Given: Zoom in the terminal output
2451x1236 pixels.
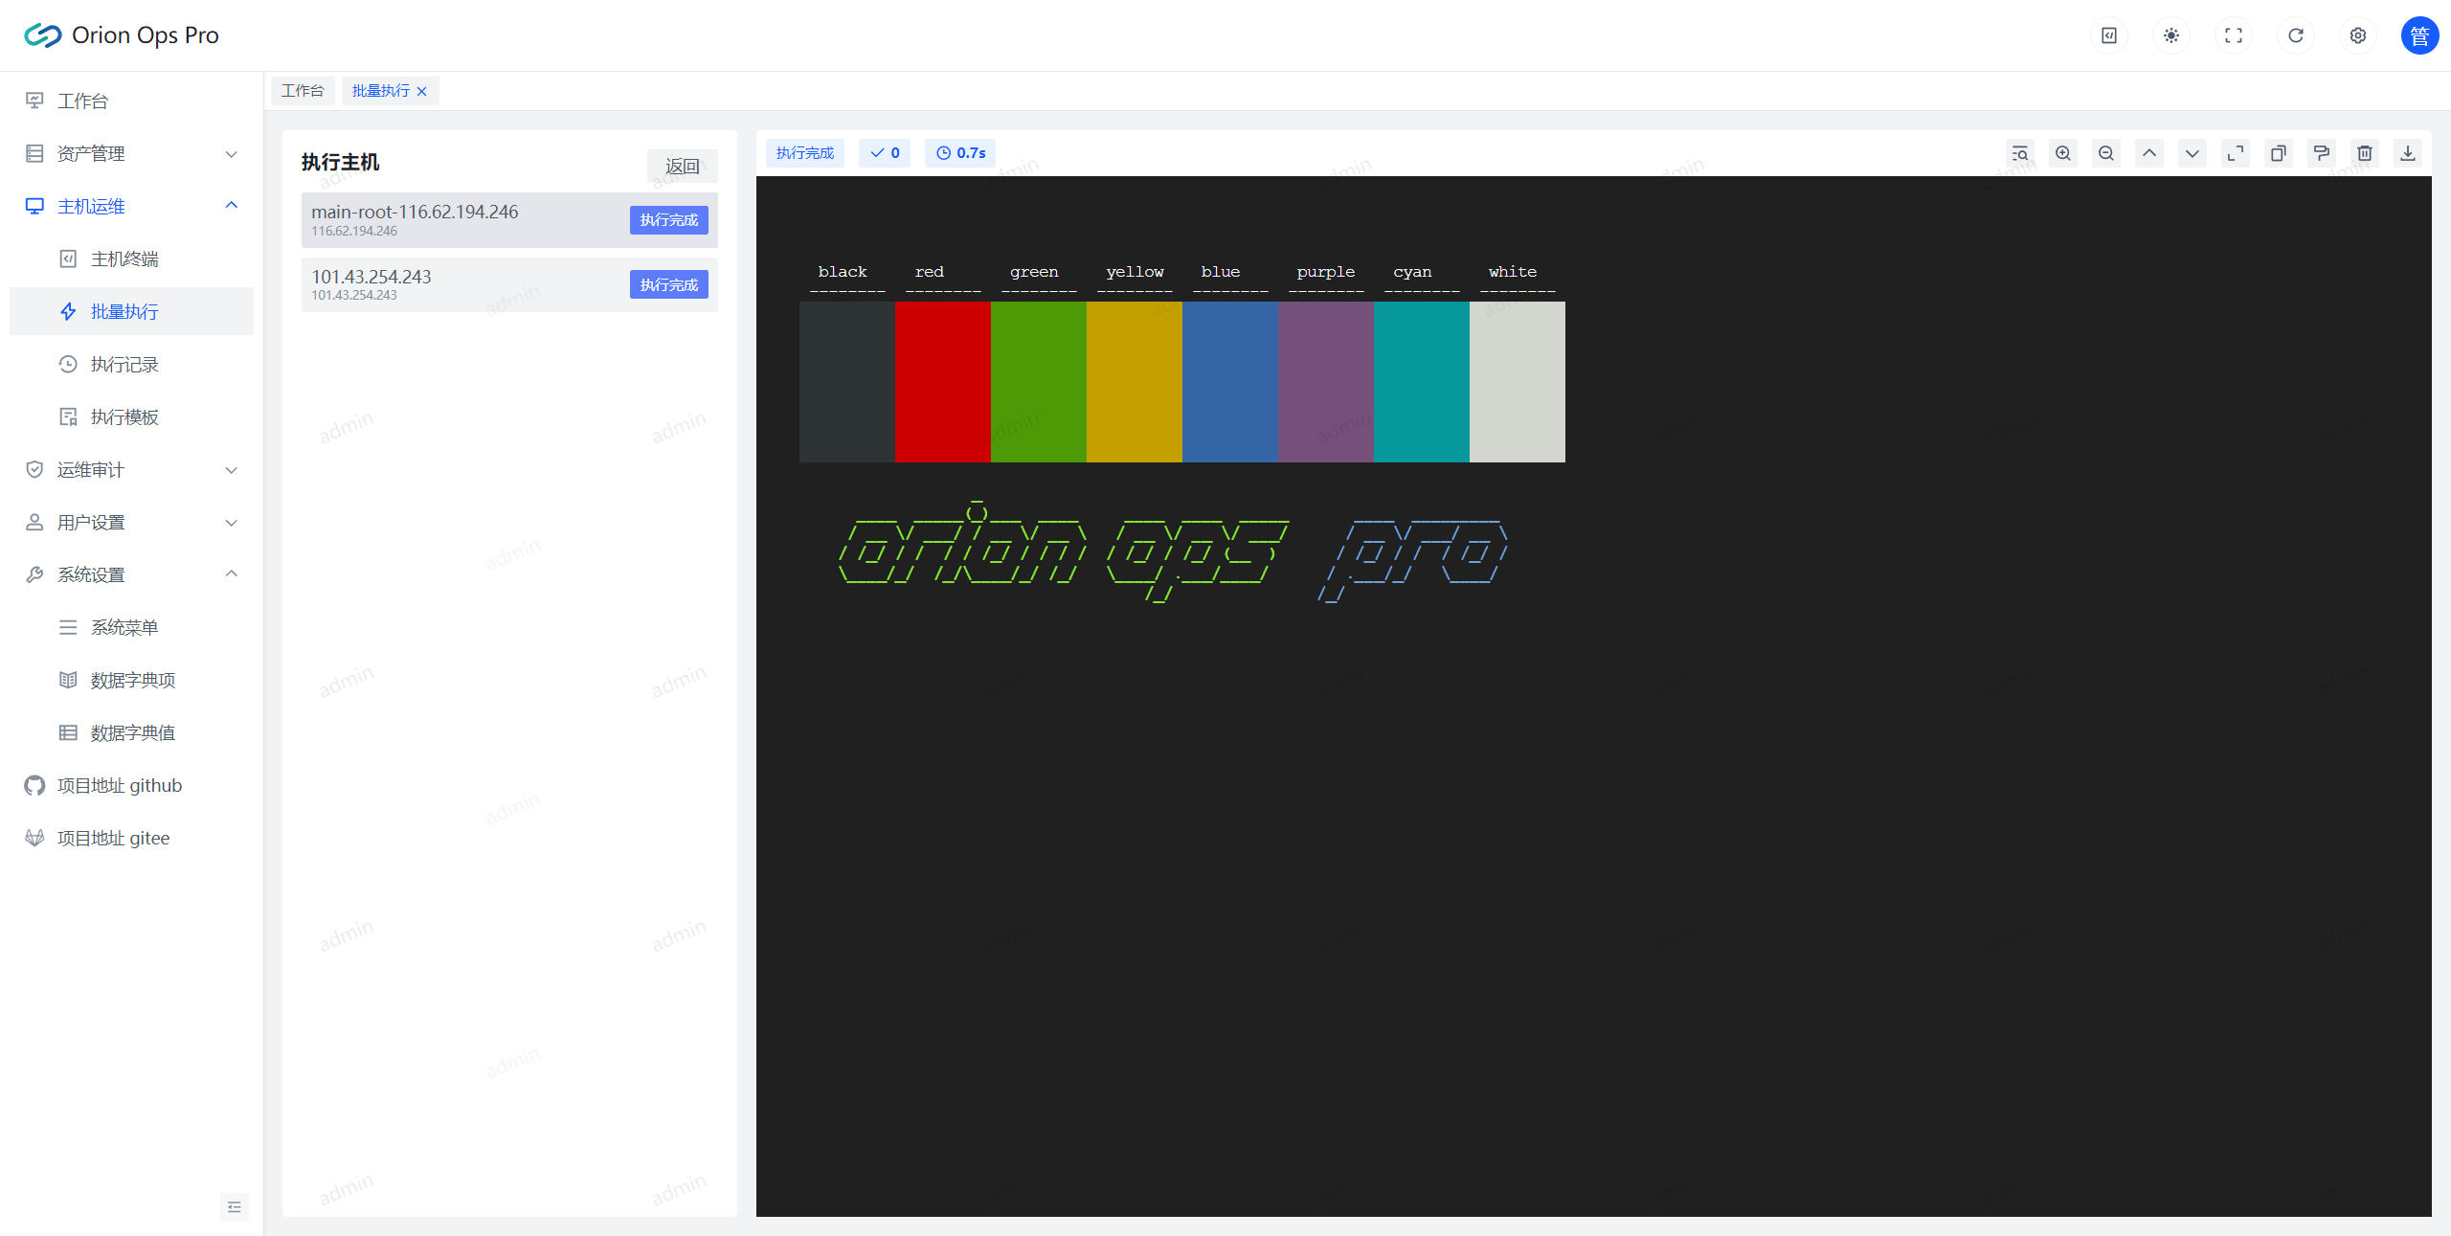Looking at the screenshot, I should tap(2063, 153).
